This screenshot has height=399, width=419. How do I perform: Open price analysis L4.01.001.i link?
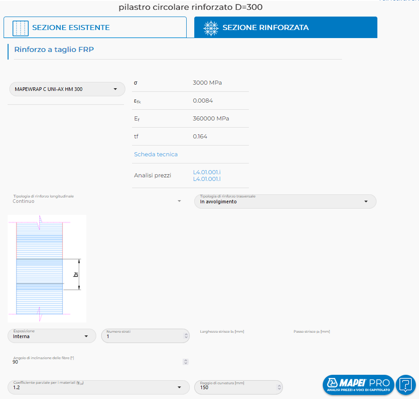tap(207, 172)
